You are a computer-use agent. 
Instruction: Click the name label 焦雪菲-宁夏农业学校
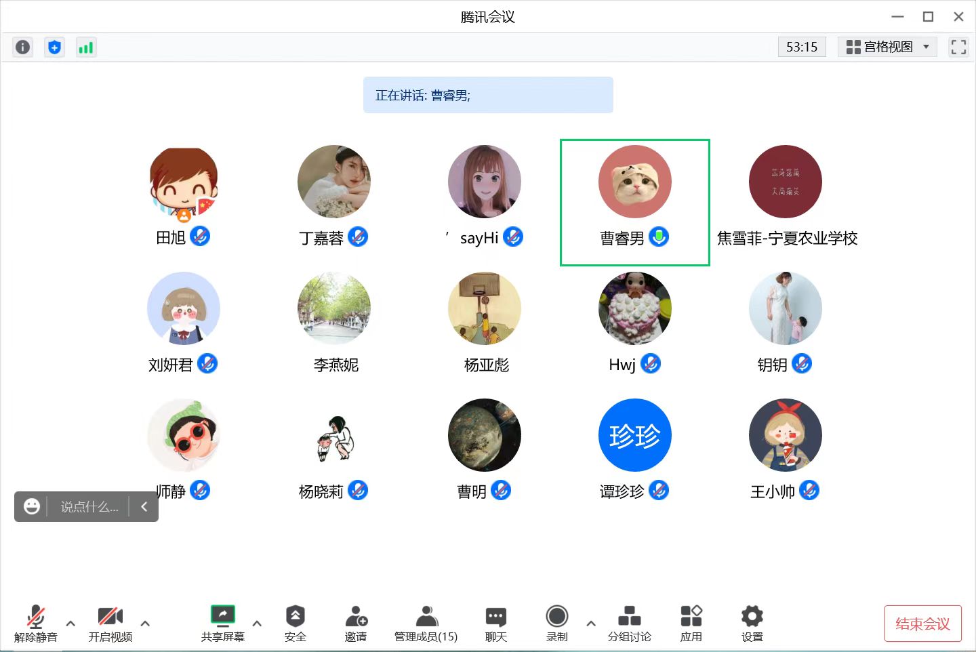[x=788, y=238]
